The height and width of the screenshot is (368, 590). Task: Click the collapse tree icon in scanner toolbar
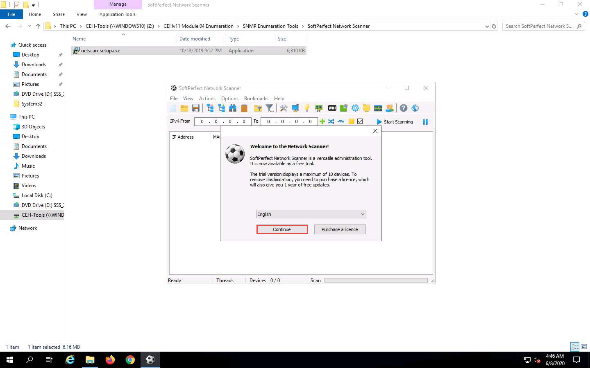coord(210,108)
